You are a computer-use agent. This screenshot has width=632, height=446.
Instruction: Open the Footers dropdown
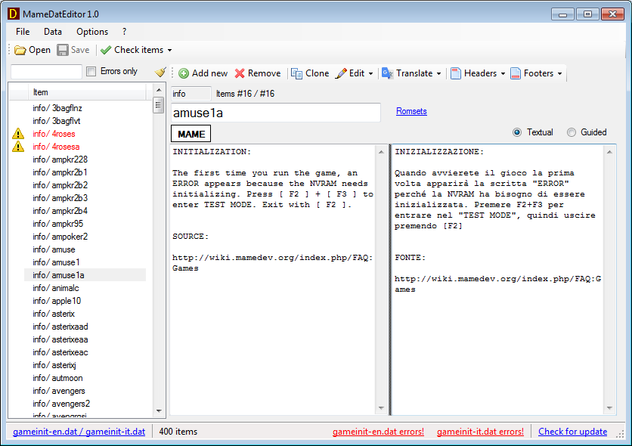(x=559, y=74)
